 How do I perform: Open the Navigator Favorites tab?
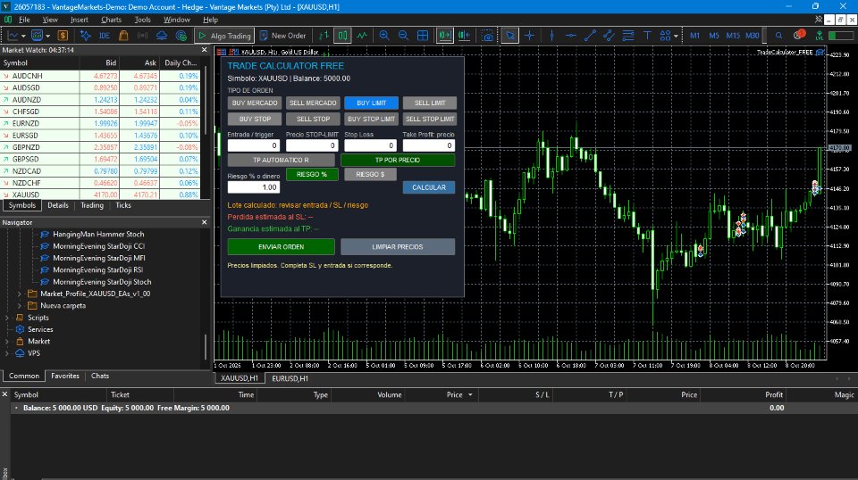[x=65, y=376]
